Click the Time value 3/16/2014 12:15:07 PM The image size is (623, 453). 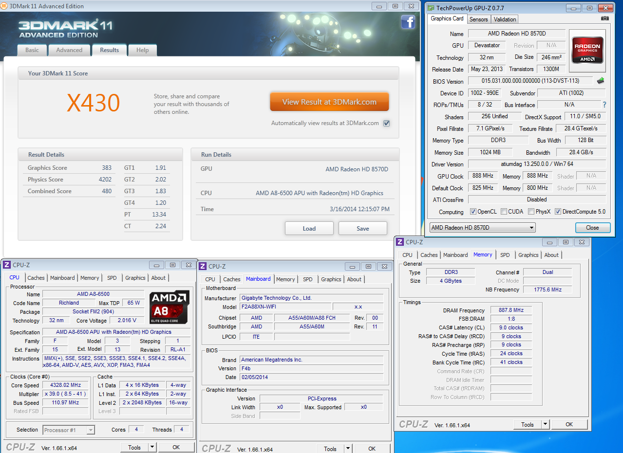tap(359, 209)
